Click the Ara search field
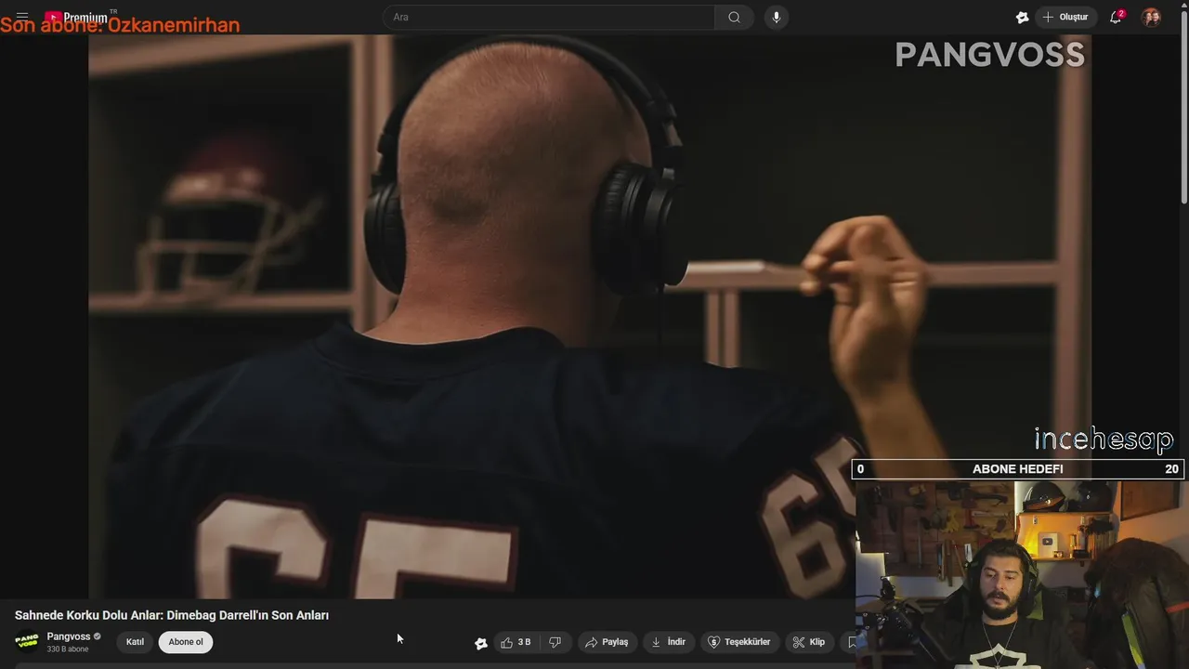1189x669 pixels. pos(550,17)
